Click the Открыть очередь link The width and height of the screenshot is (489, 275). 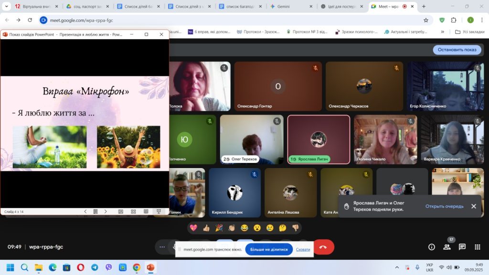(445, 206)
